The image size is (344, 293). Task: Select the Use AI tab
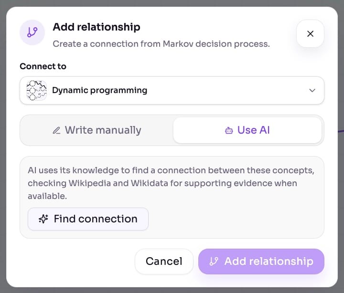(x=247, y=130)
